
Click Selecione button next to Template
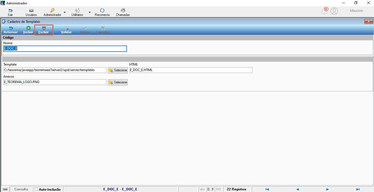click(x=118, y=70)
